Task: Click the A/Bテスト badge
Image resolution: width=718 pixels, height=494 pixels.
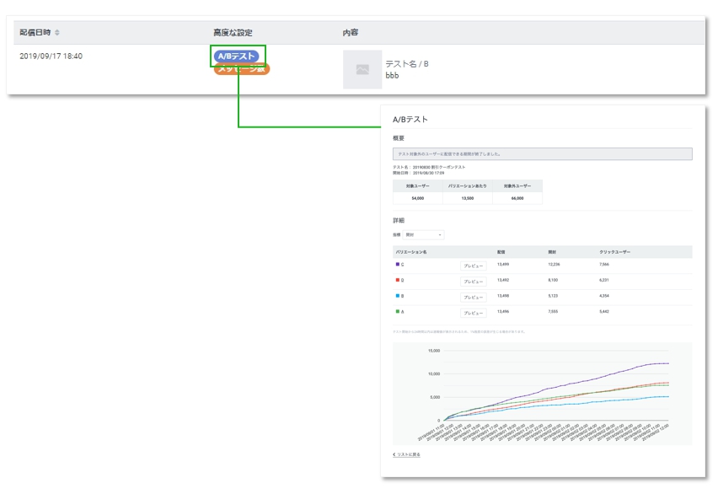Action: coord(236,56)
